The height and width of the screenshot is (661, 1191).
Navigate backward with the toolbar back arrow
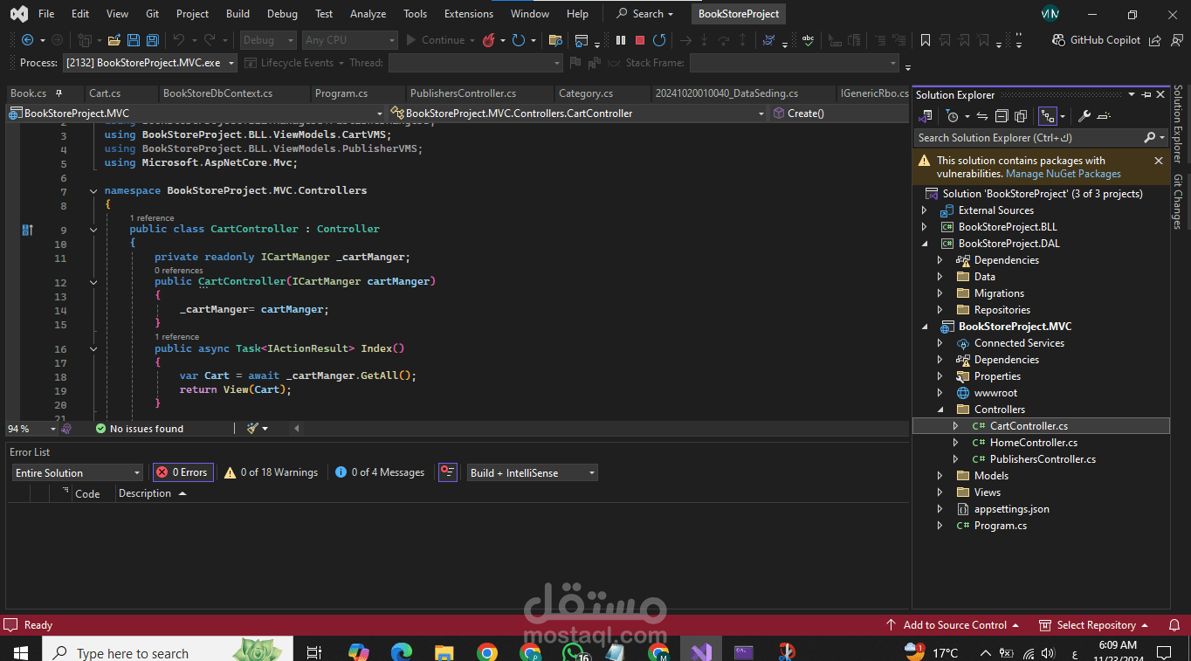pyautogui.click(x=27, y=40)
